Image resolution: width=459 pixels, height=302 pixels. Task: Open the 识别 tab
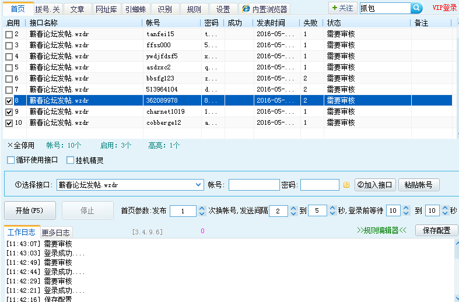(x=165, y=9)
